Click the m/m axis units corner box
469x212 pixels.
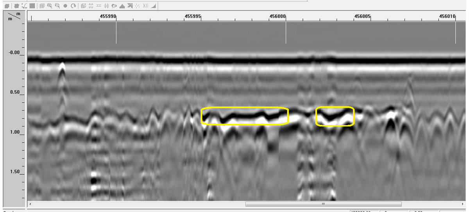tap(15, 16)
